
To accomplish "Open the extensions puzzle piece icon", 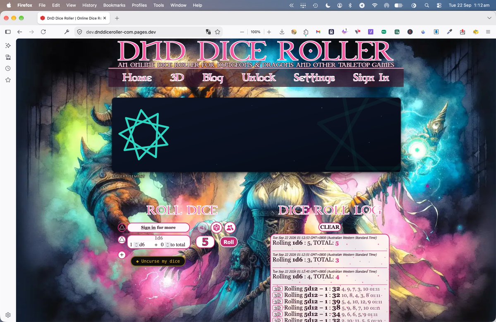I will click(x=306, y=32).
